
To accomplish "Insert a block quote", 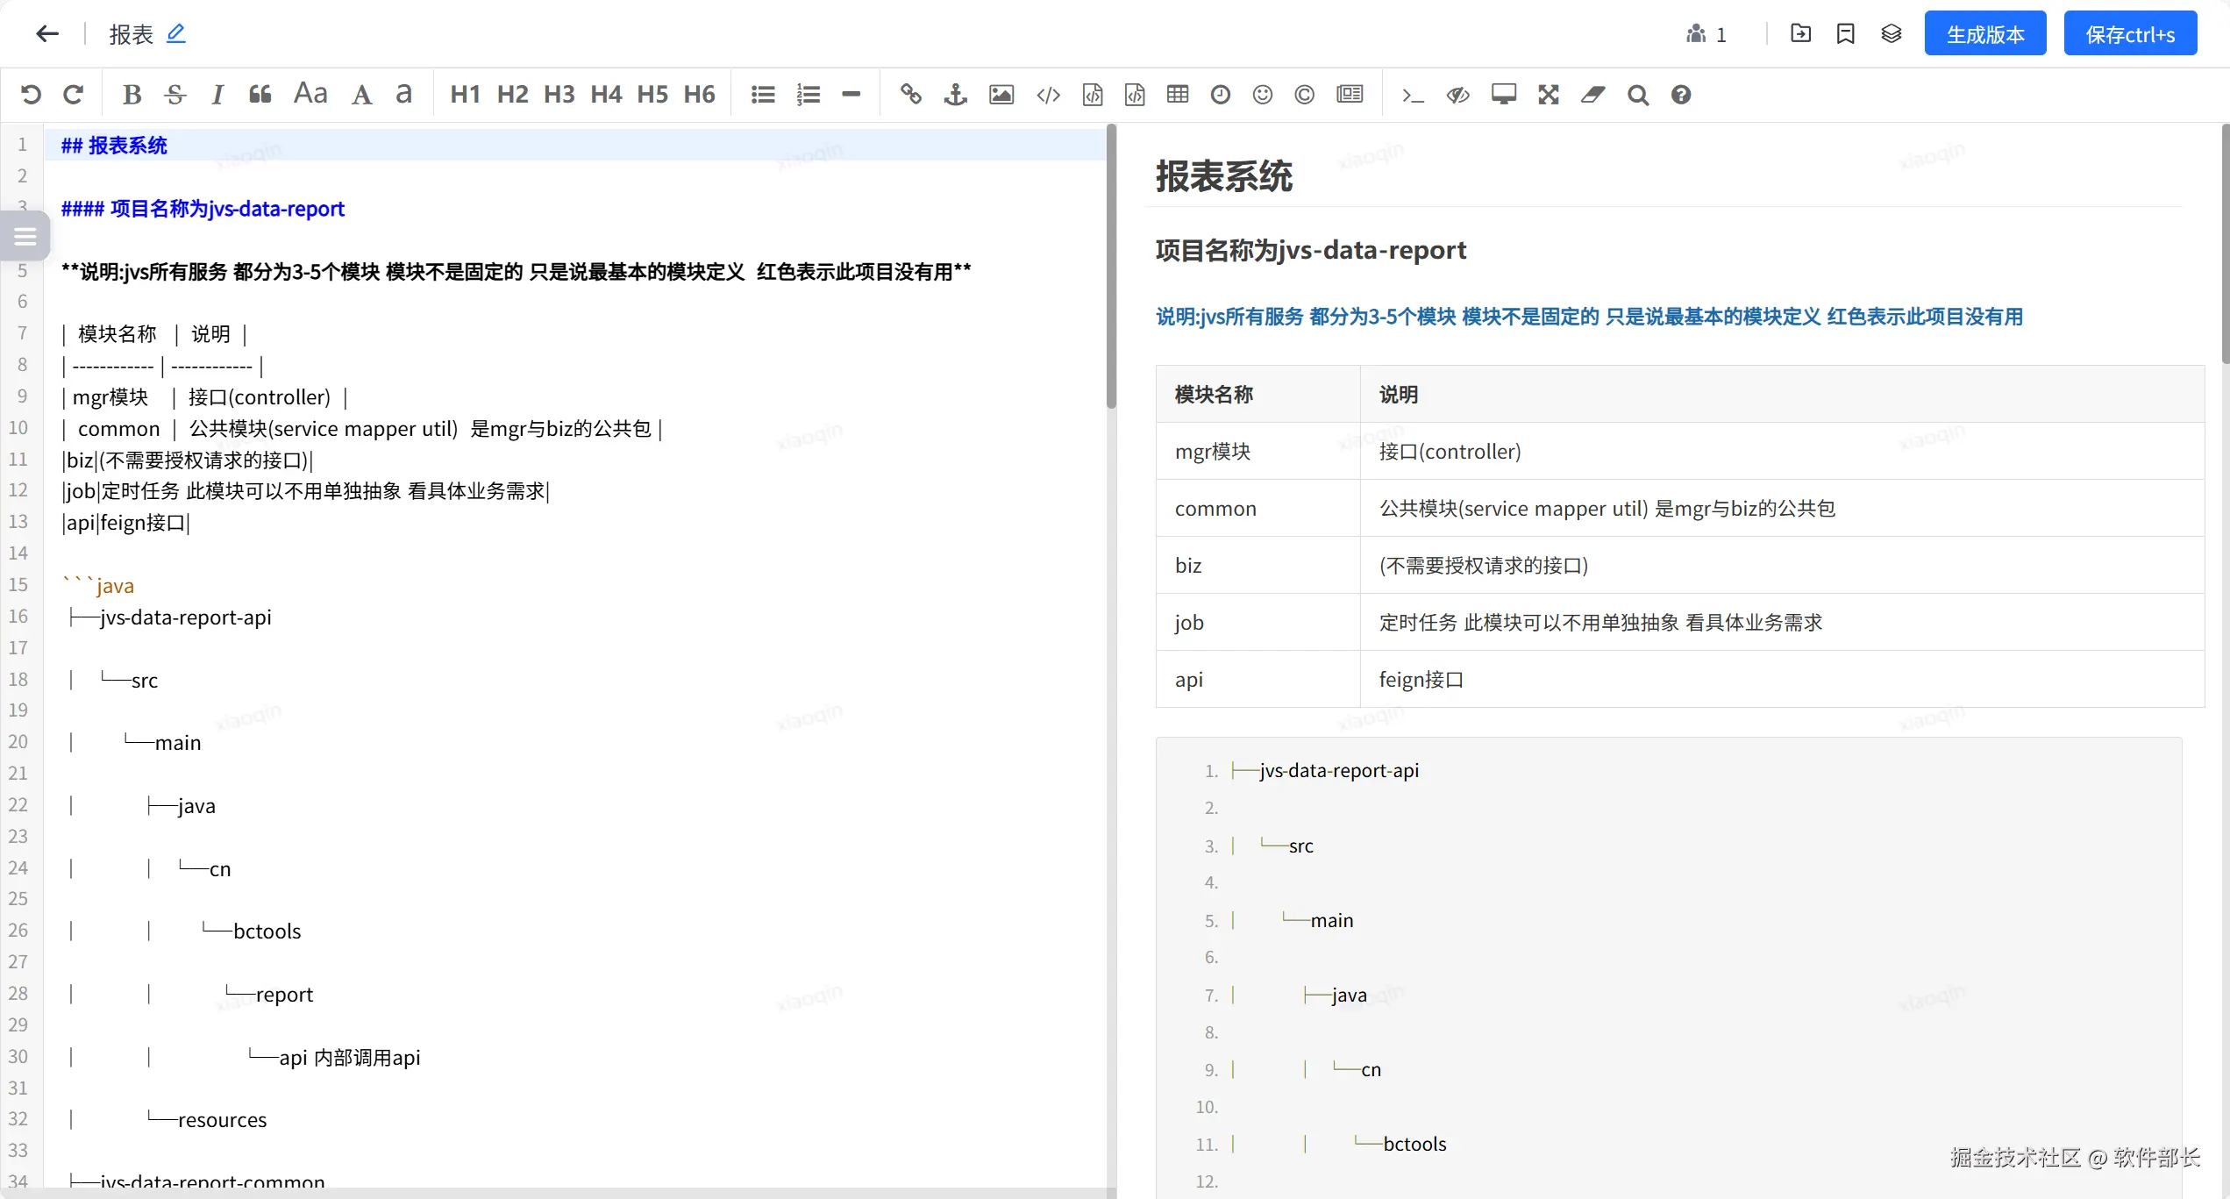I will pyautogui.click(x=260, y=95).
